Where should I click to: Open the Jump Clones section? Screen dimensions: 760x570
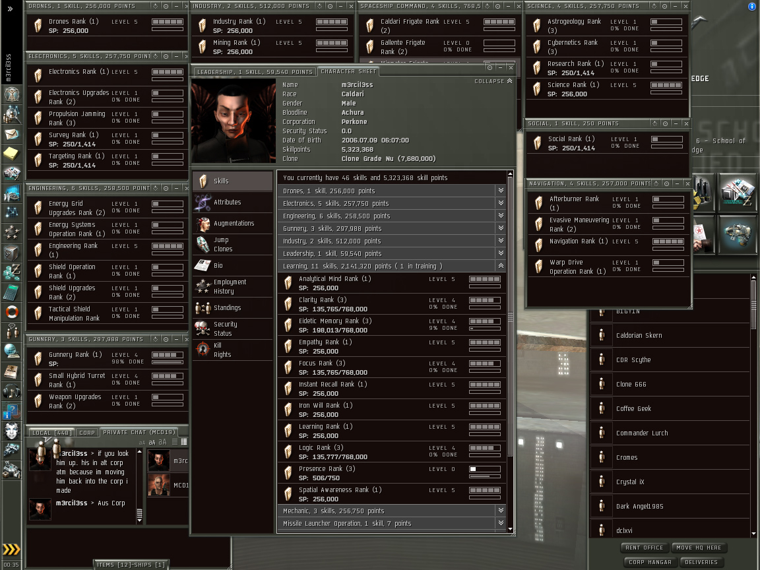(x=233, y=244)
